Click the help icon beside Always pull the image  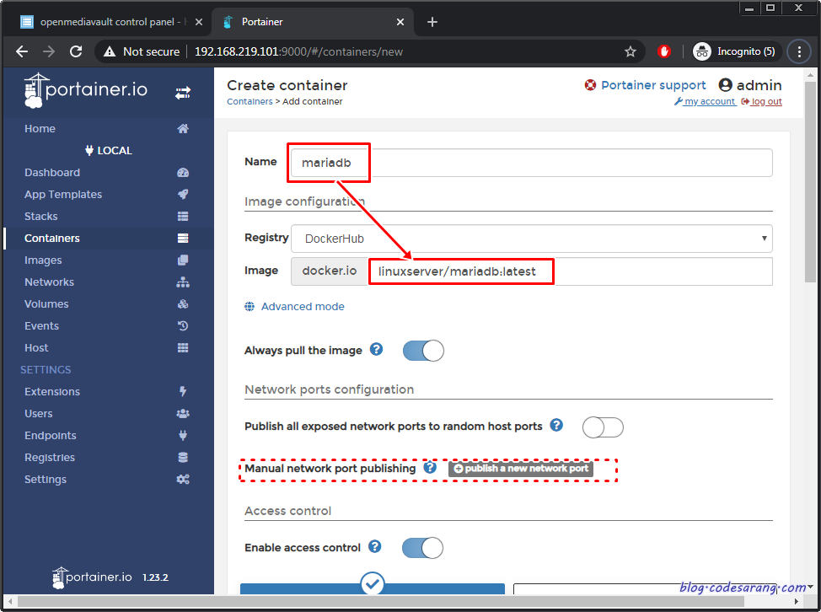click(x=376, y=349)
